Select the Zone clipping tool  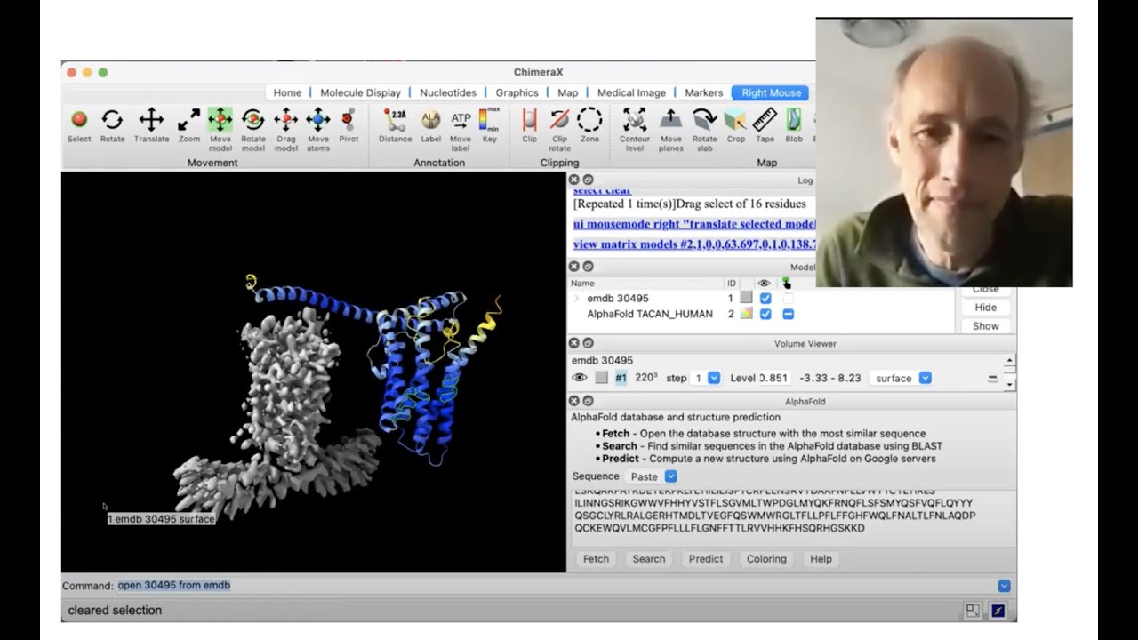[589, 125]
